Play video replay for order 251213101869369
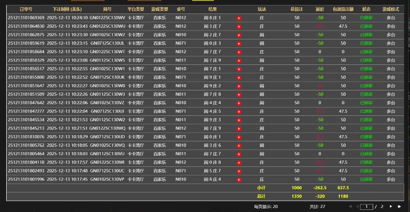The image size is (410, 212). [x=239, y=18]
